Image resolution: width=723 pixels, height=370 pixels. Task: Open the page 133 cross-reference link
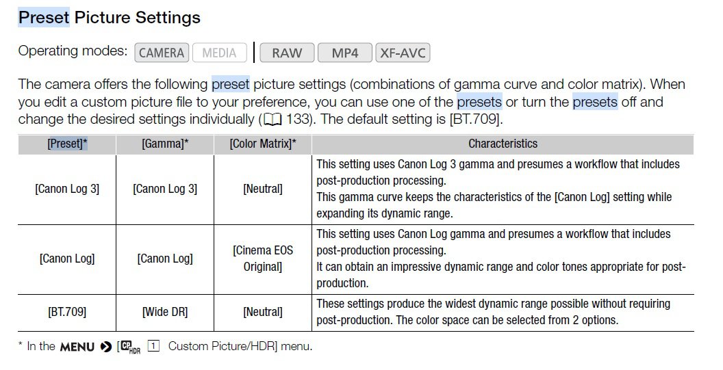tap(298, 119)
